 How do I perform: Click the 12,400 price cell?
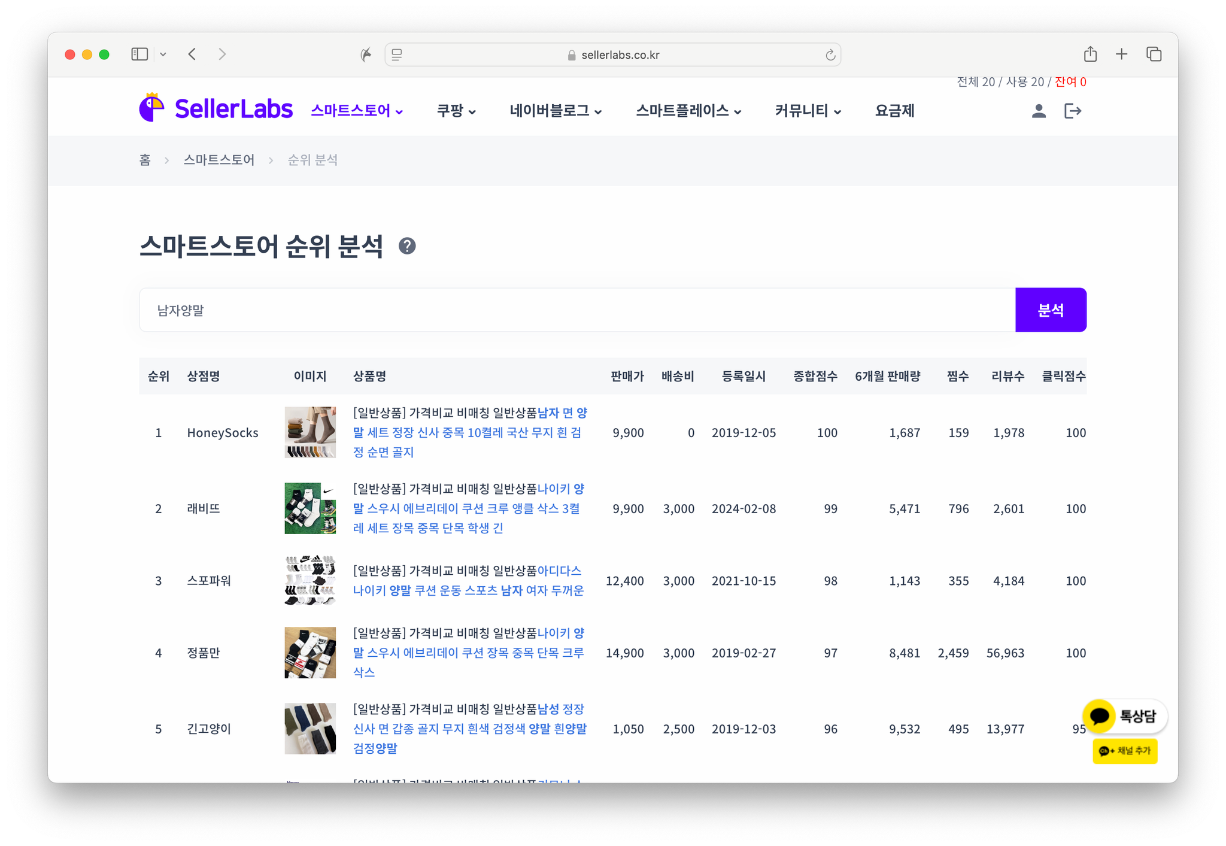pyautogui.click(x=624, y=581)
